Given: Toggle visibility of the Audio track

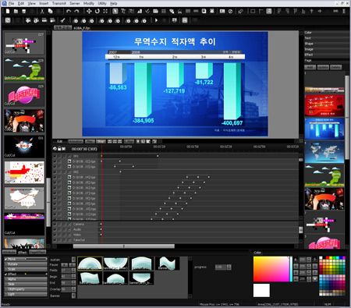Looking at the screenshot, I should [55, 229].
